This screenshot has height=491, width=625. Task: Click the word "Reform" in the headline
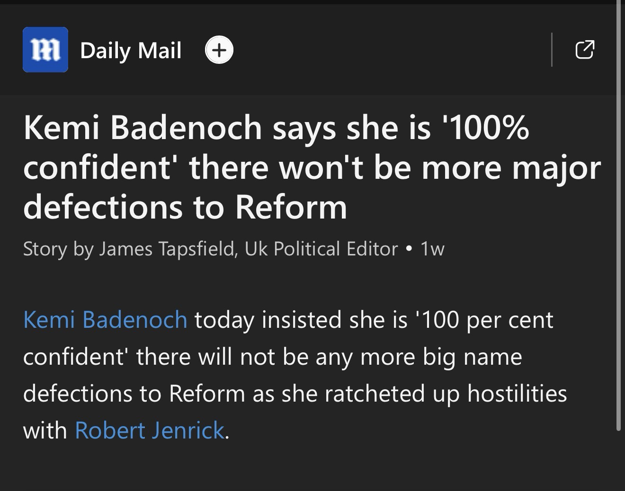(x=291, y=207)
